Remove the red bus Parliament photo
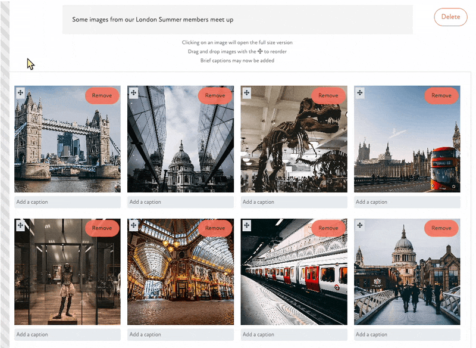Image resolution: width=476 pixels, height=348 pixels. pos(441,95)
